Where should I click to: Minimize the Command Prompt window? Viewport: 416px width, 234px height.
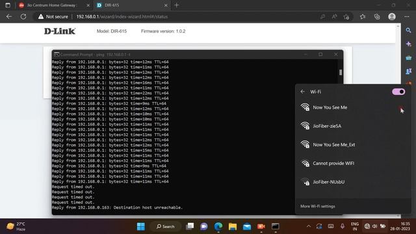coord(305,55)
